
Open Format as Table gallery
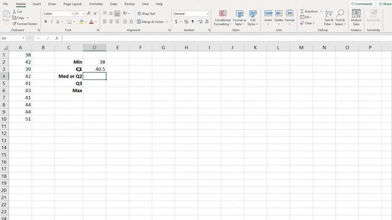tap(239, 18)
